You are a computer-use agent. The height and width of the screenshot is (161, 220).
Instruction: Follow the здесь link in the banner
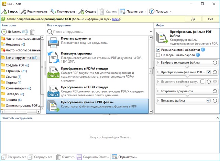click(115, 19)
